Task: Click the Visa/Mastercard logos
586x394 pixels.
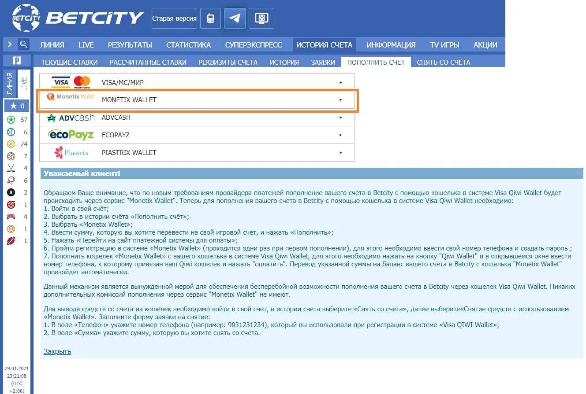Action: coord(71,82)
